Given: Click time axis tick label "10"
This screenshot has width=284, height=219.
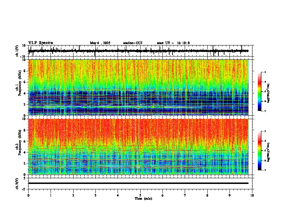Looking at the screenshot, I should [252, 195].
